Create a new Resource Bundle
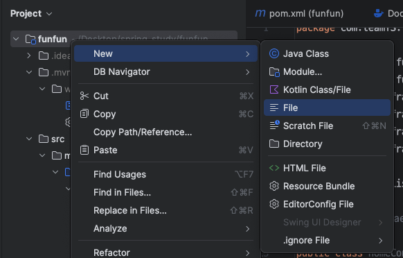Image resolution: width=403 pixels, height=258 pixels. [328, 186]
